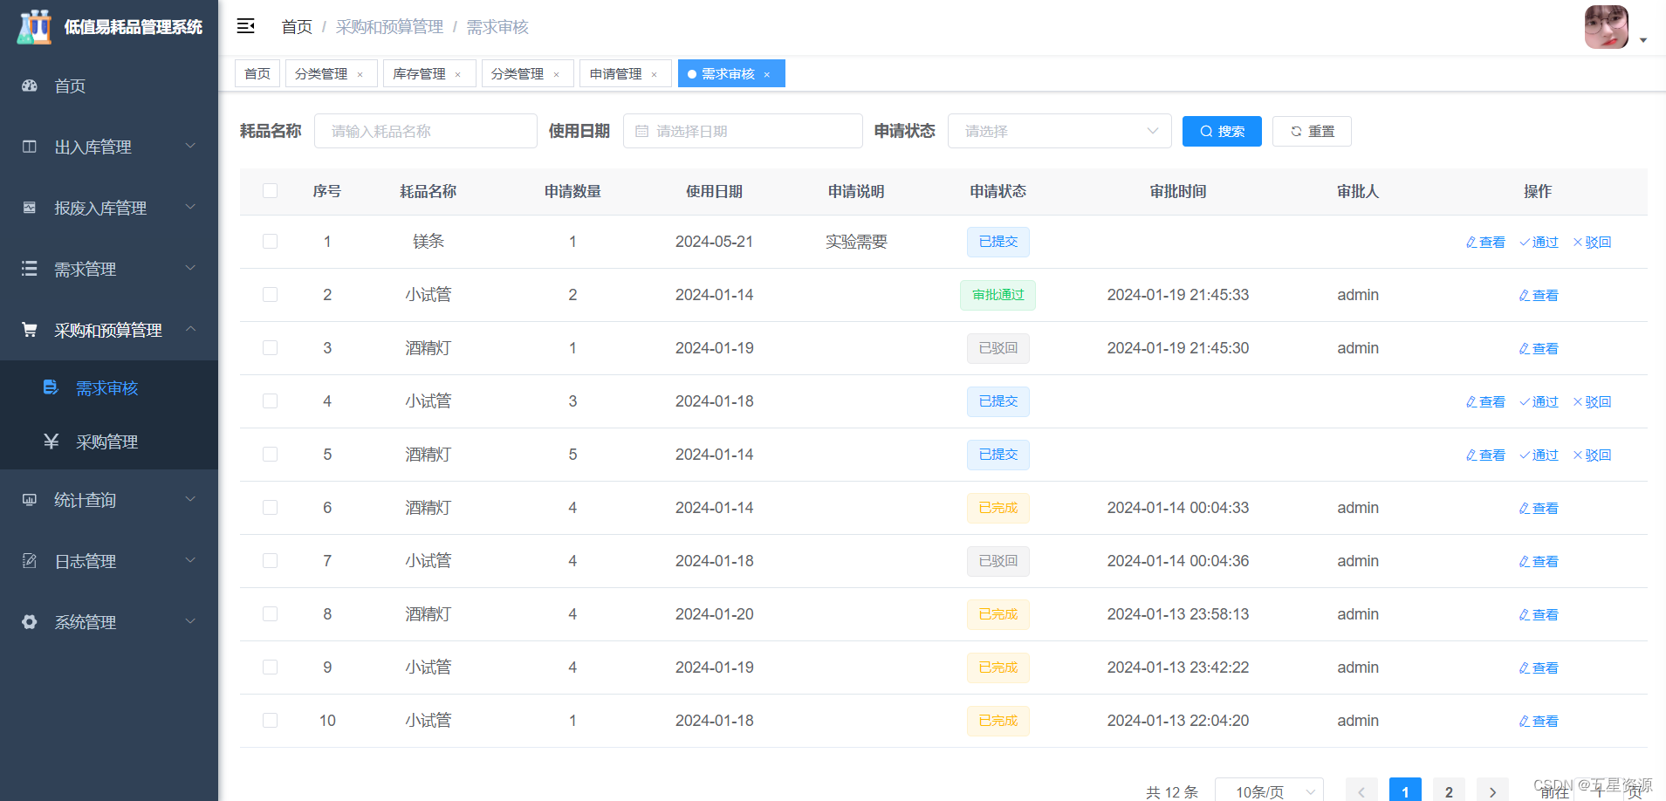Click the 审批通过 status tag in row 2
1666x801 pixels.
point(998,295)
